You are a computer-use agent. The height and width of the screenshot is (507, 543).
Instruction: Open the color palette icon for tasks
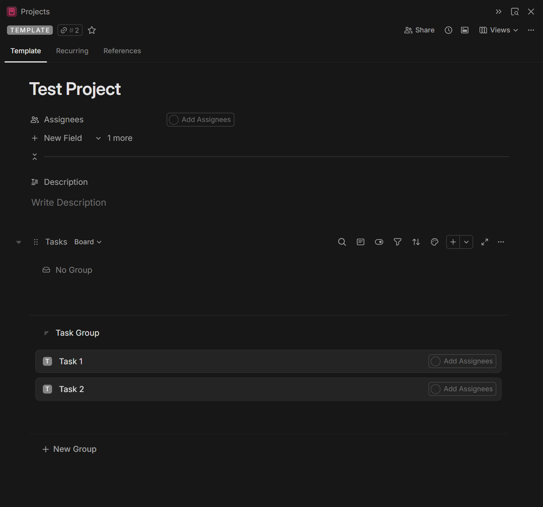(x=434, y=242)
